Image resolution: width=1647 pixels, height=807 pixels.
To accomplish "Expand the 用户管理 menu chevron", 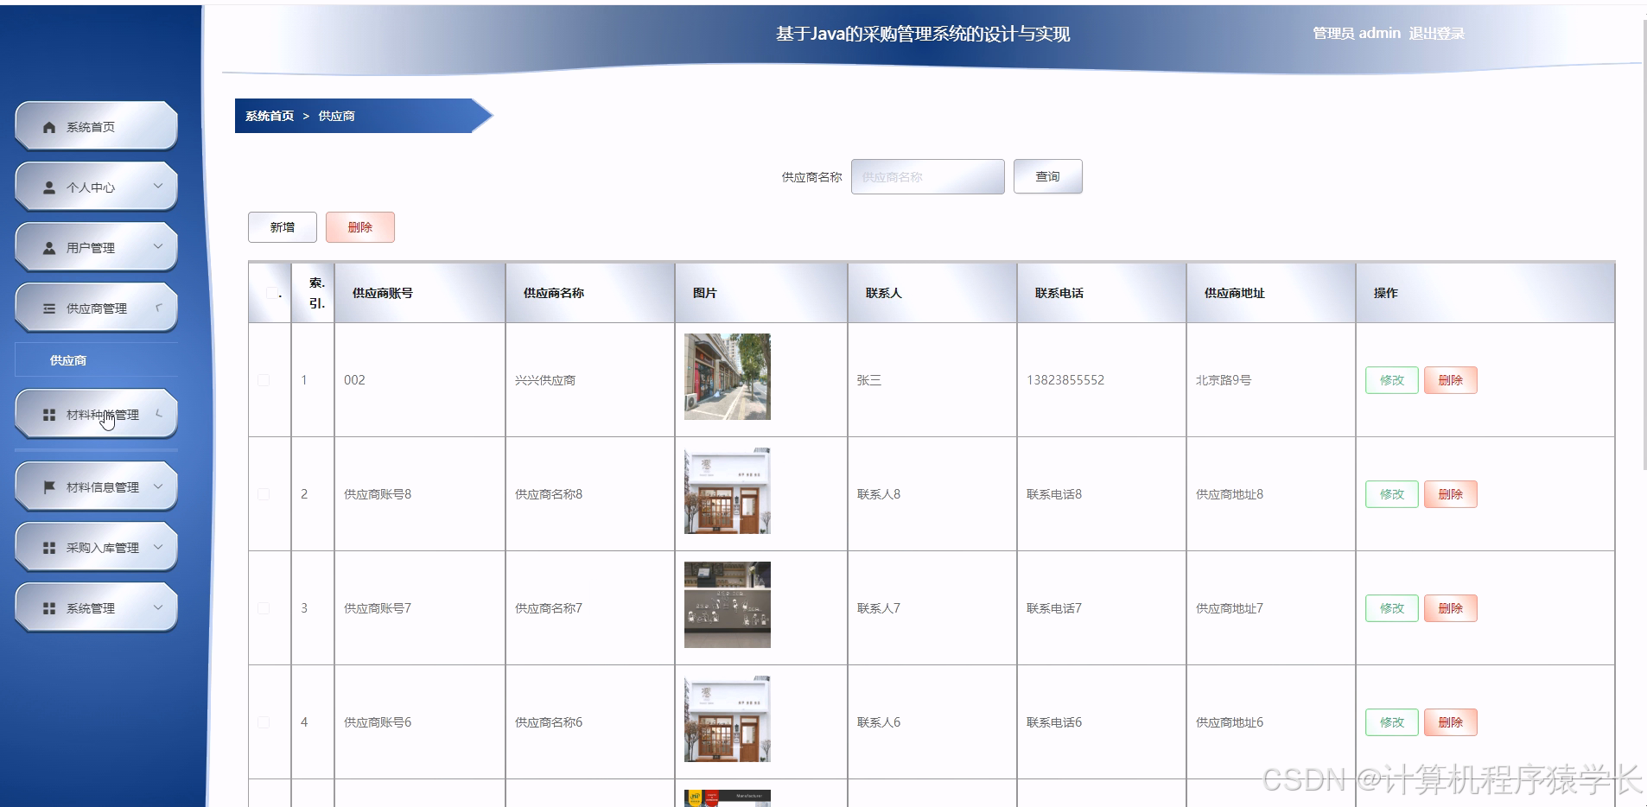I will tap(158, 246).
